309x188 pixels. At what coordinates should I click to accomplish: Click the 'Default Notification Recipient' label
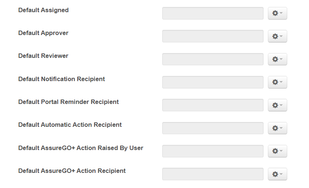tap(61, 79)
